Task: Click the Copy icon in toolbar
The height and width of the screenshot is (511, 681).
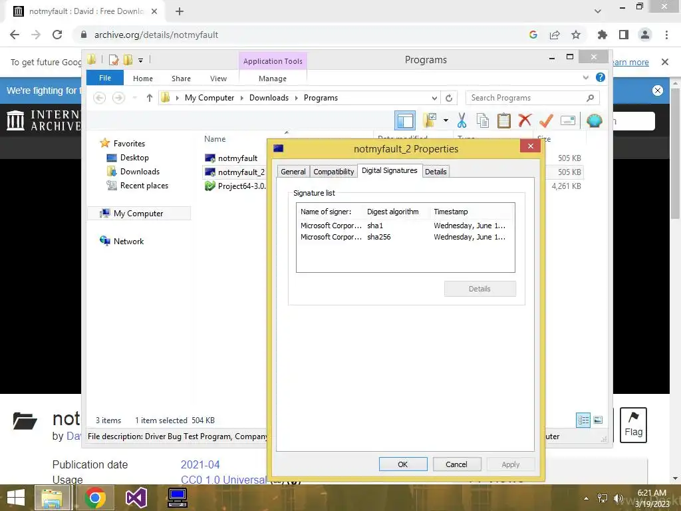Action: click(483, 120)
